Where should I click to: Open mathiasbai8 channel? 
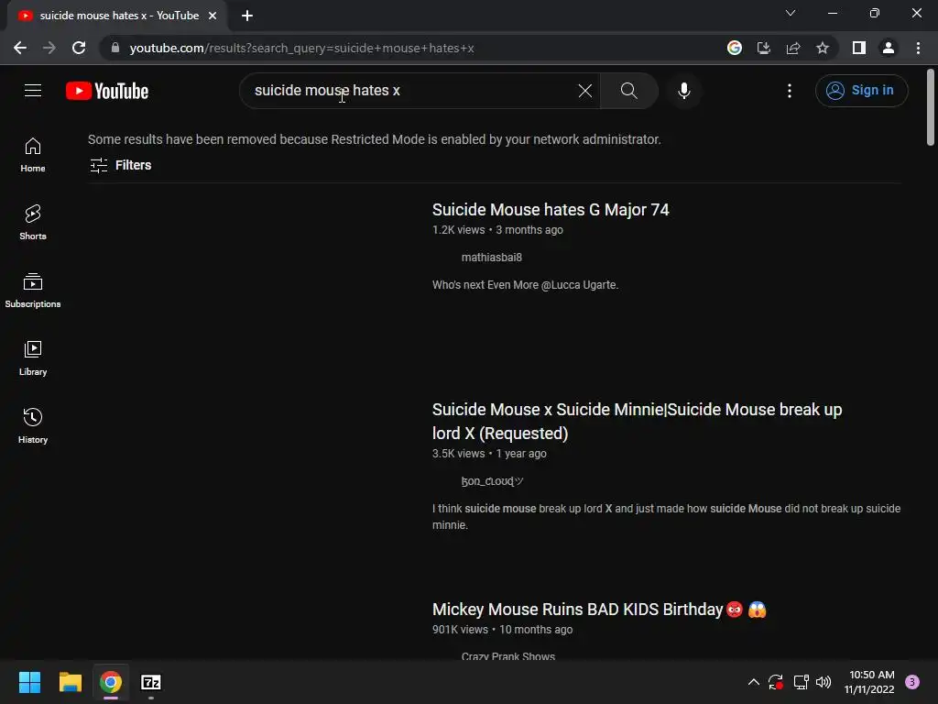click(x=491, y=258)
